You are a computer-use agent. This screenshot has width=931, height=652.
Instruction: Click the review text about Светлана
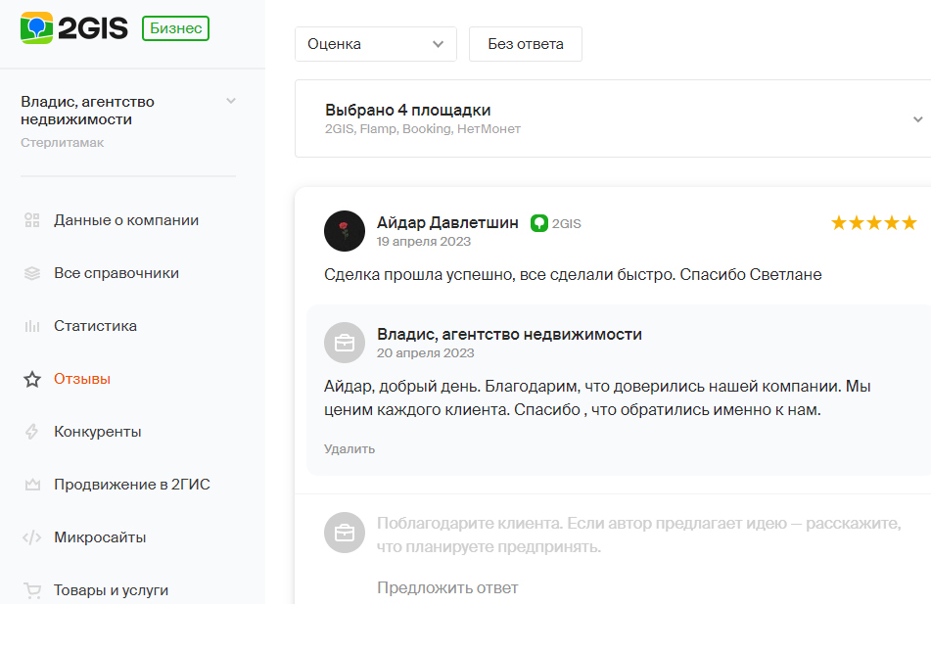pos(573,274)
